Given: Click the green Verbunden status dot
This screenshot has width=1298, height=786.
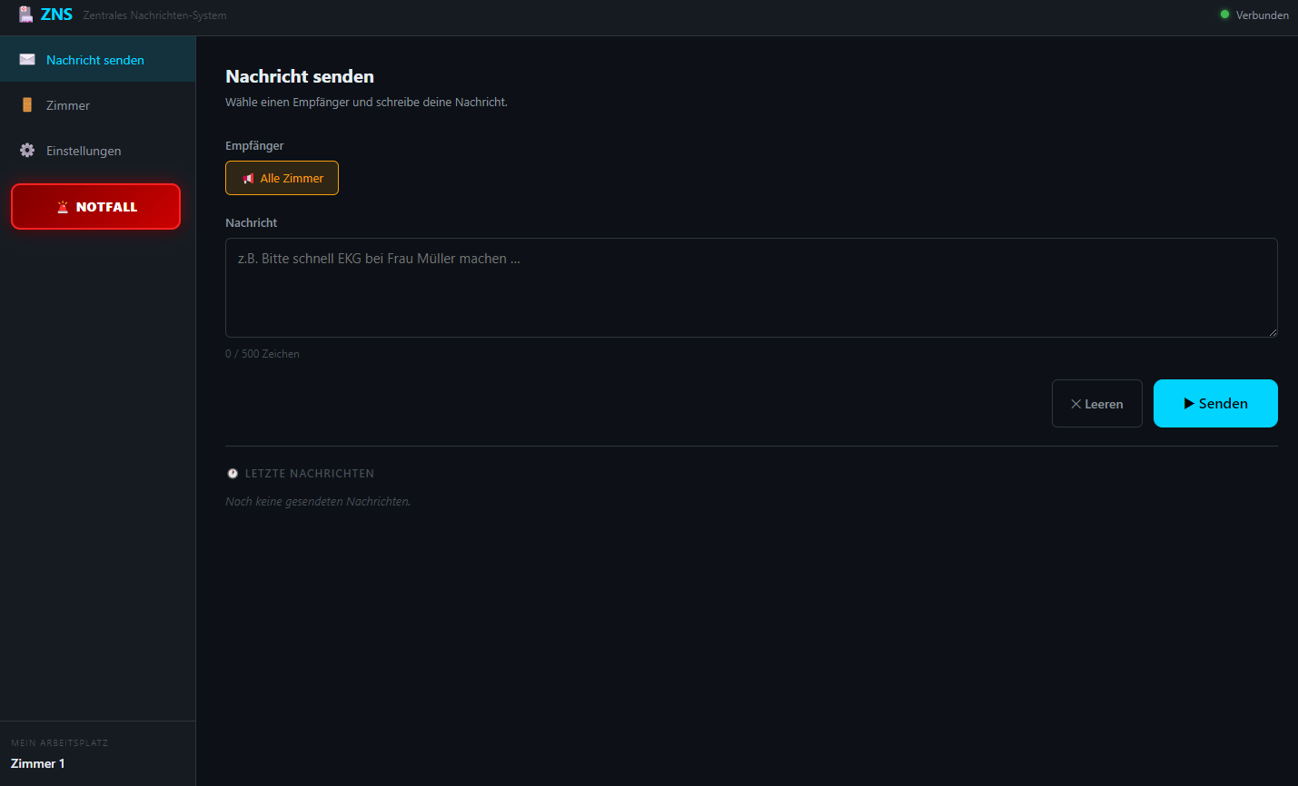Looking at the screenshot, I should (x=1224, y=15).
